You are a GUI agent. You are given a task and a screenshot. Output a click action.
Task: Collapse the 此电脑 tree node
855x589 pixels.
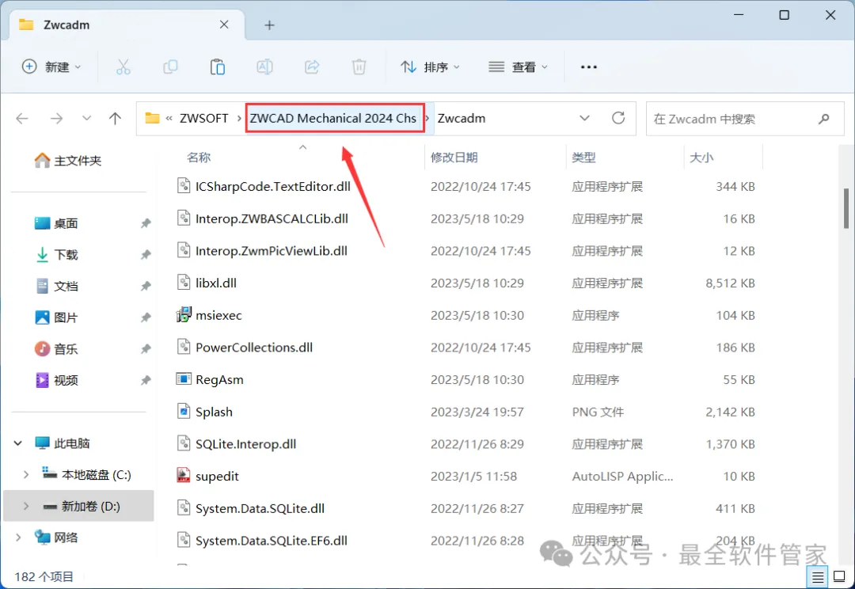click(x=18, y=443)
